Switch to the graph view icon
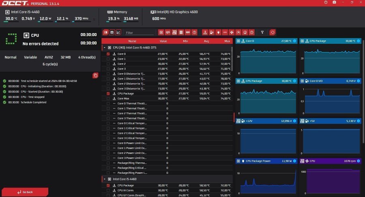 point(118,32)
